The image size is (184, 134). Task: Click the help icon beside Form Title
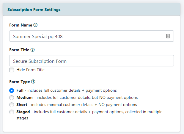(x=33, y=50)
